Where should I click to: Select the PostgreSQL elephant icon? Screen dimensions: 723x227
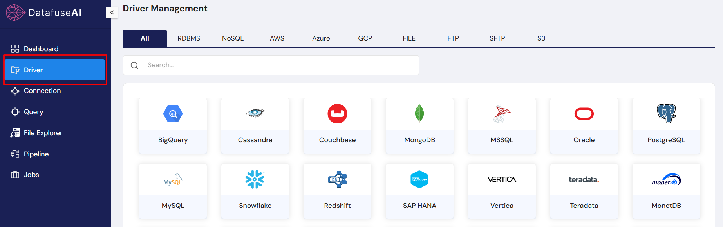click(x=666, y=114)
